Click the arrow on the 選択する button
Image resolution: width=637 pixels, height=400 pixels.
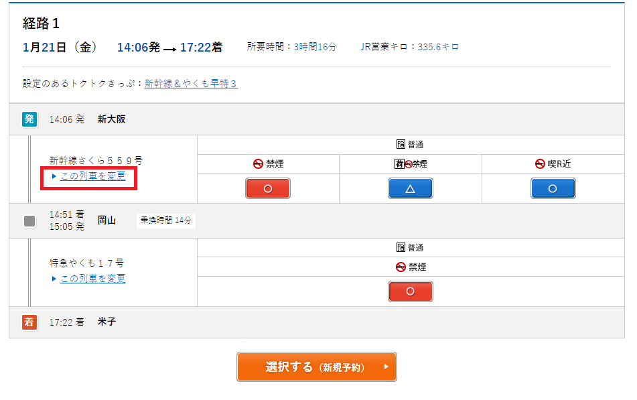tap(386, 367)
